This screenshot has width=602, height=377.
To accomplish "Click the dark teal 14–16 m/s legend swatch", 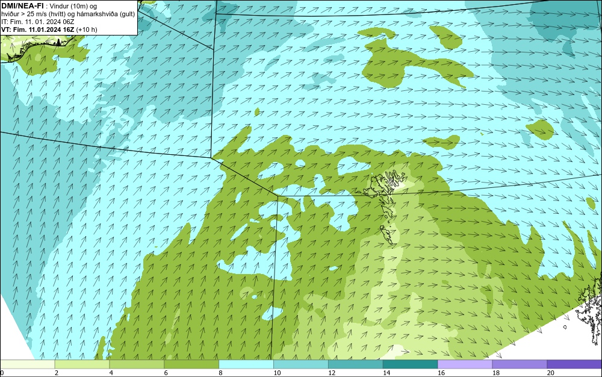I will point(411,364).
